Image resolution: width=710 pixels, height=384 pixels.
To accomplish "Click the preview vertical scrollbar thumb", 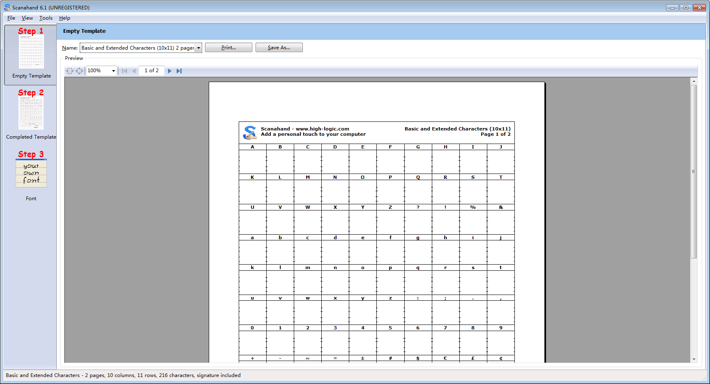I will (694, 171).
